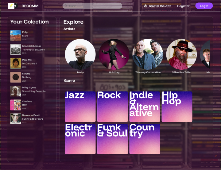Open the Indie & Alternative genre tile

tap(145, 107)
